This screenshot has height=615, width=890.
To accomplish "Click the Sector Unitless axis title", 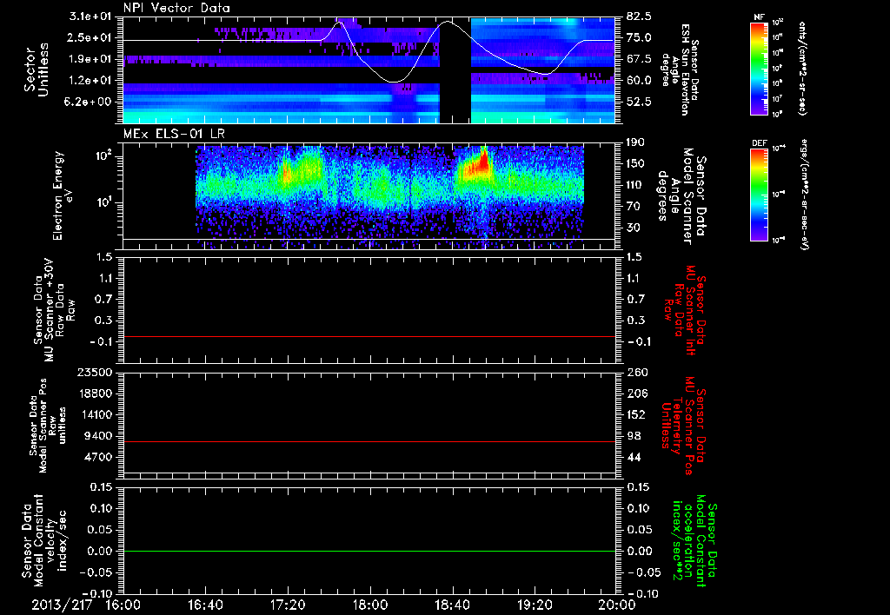I will click(x=37, y=69).
